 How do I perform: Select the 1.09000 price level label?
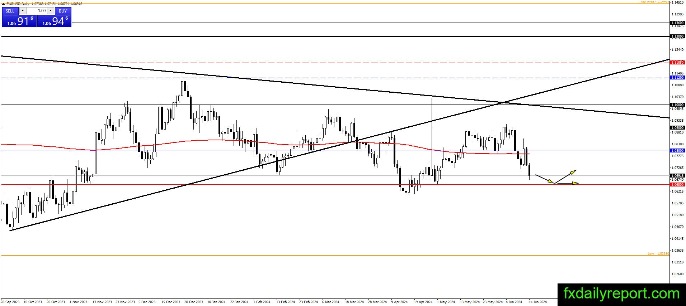677,128
